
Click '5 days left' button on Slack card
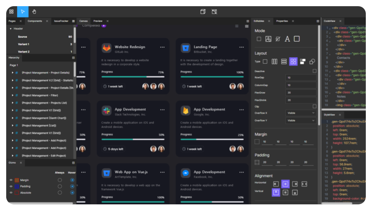click(114, 149)
